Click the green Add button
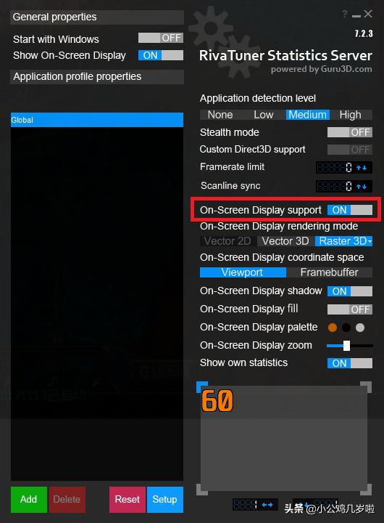 (x=28, y=499)
